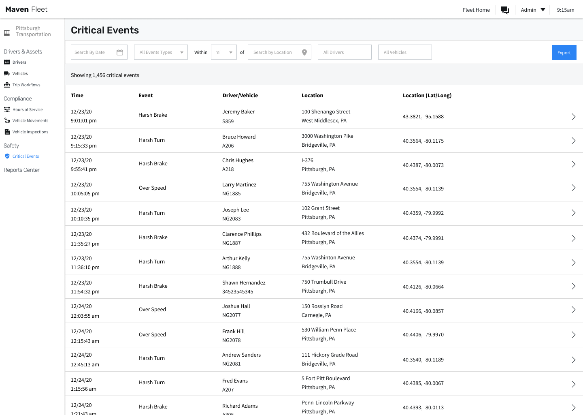Image resolution: width=583 pixels, height=415 pixels.
Task: Click the Vehicle Inspections document icon
Action: pos(7,132)
